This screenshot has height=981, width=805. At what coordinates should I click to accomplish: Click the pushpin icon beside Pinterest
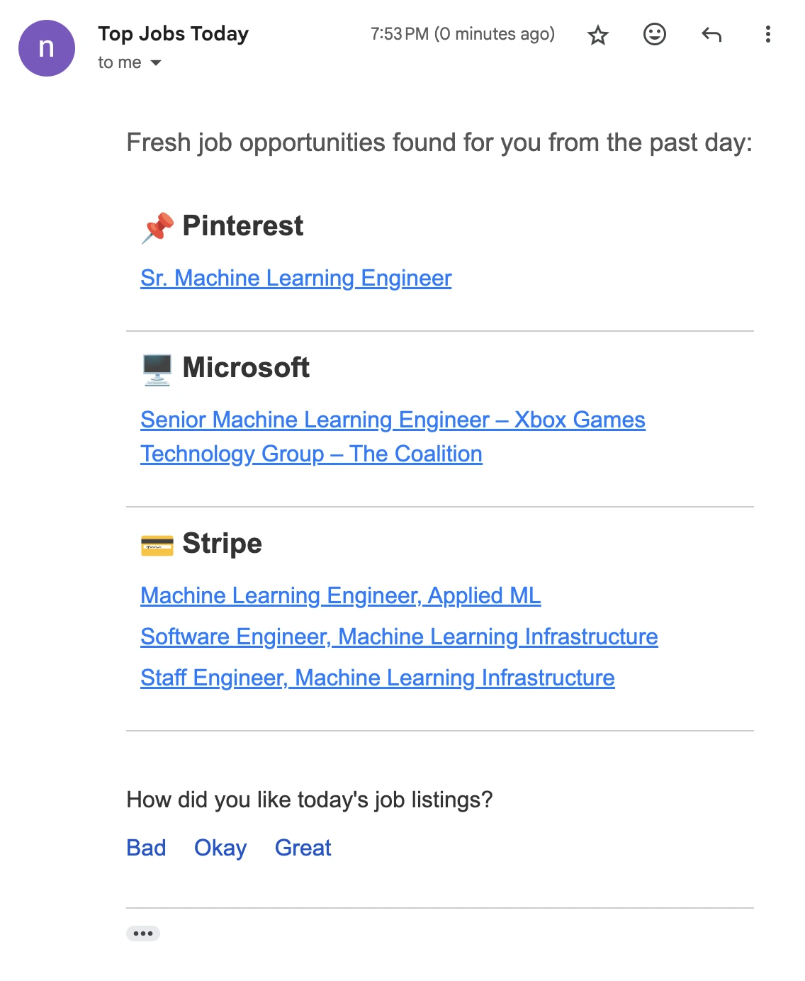click(157, 225)
